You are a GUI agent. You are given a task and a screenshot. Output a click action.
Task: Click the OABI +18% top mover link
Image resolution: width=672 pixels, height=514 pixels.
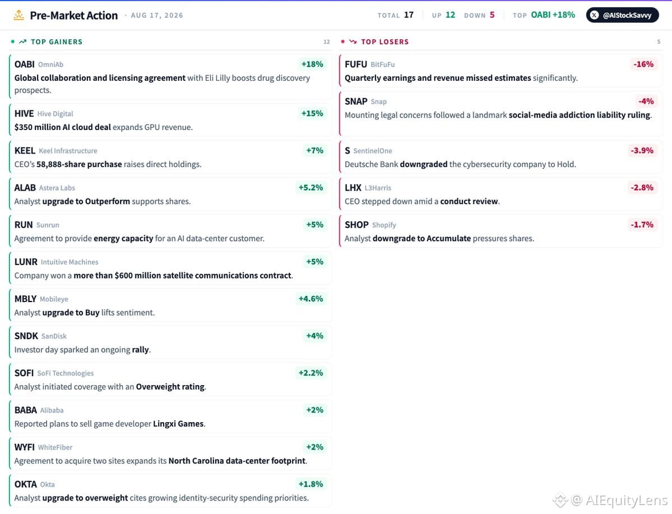tap(553, 15)
